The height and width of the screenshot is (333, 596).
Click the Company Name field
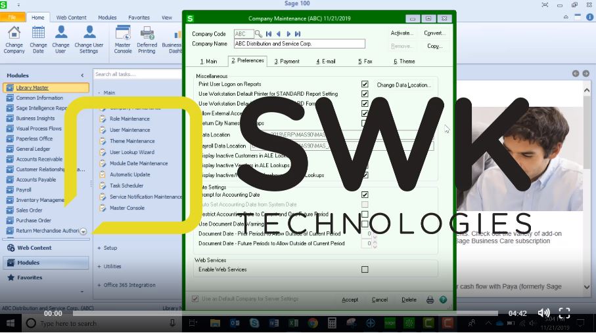point(299,44)
